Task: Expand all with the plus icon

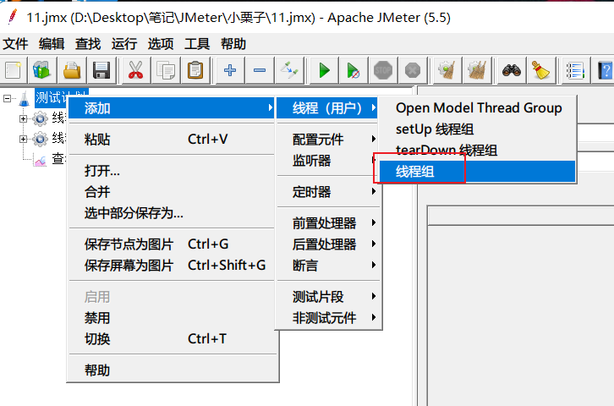Action: [x=230, y=70]
